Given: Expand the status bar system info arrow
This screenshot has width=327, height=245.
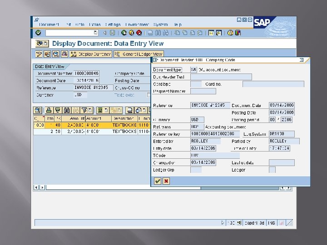Looking at the screenshot, I should [223, 223].
